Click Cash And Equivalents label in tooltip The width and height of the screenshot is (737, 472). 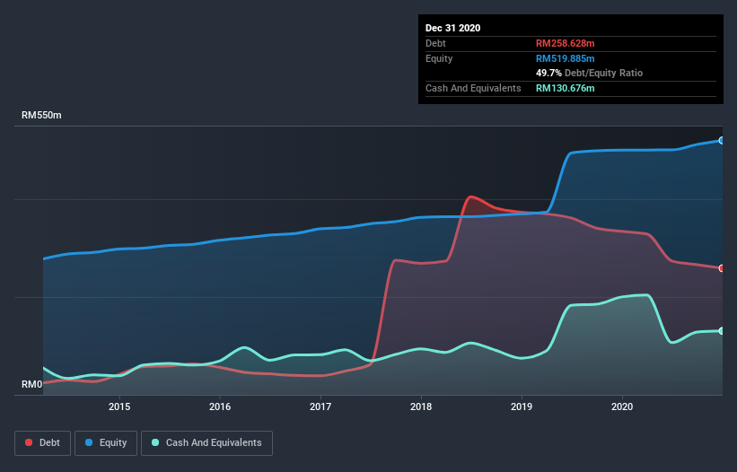473,88
